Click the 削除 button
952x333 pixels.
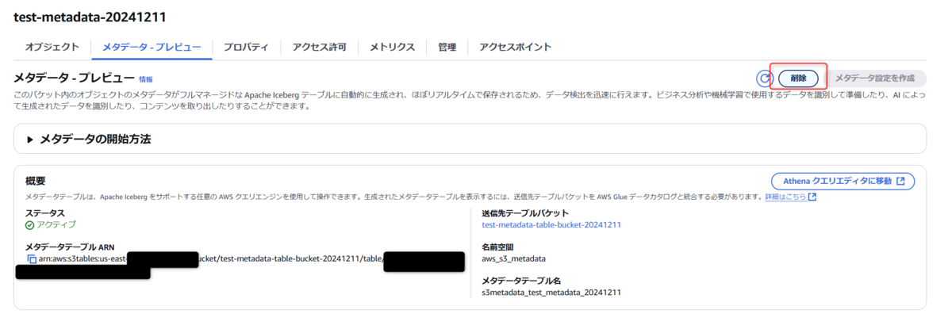pyautogui.click(x=798, y=78)
